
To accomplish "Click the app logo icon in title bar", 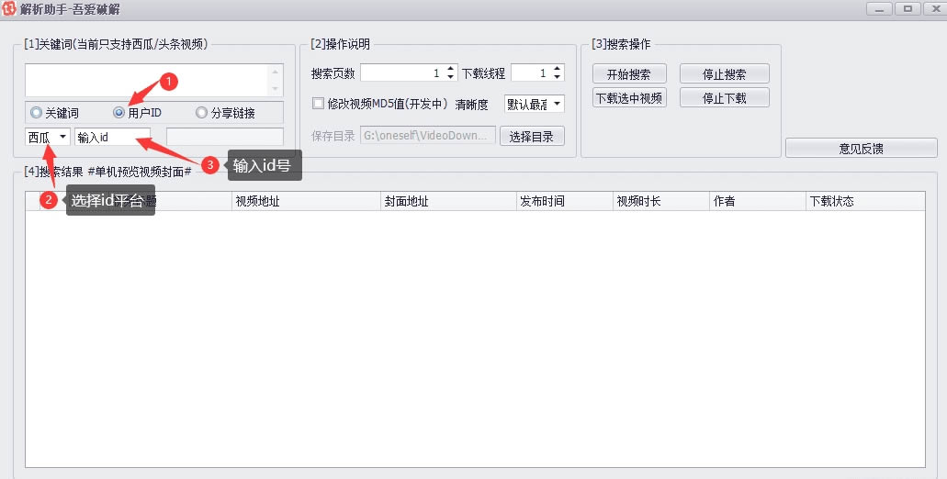I will [9, 9].
